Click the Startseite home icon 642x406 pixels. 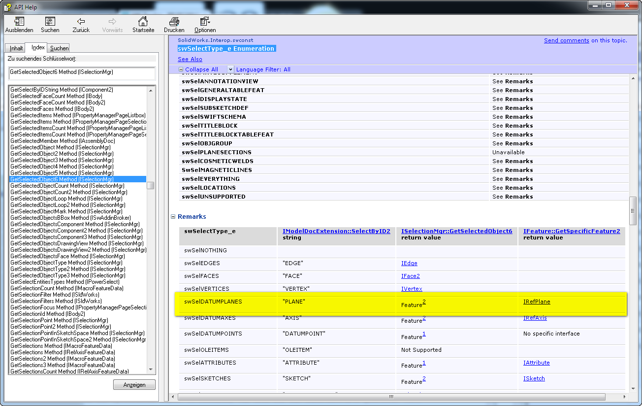point(143,22)
